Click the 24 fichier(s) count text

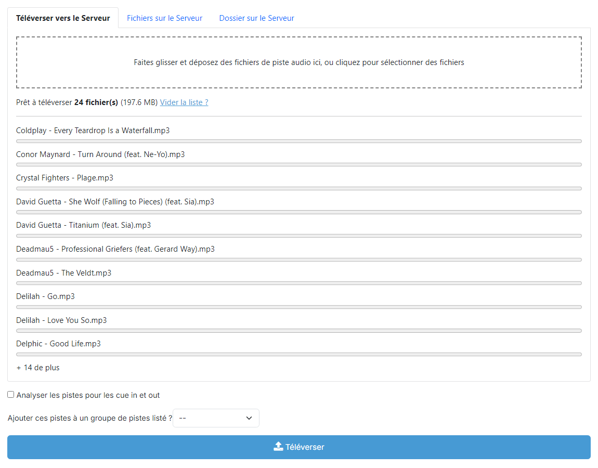96,102
